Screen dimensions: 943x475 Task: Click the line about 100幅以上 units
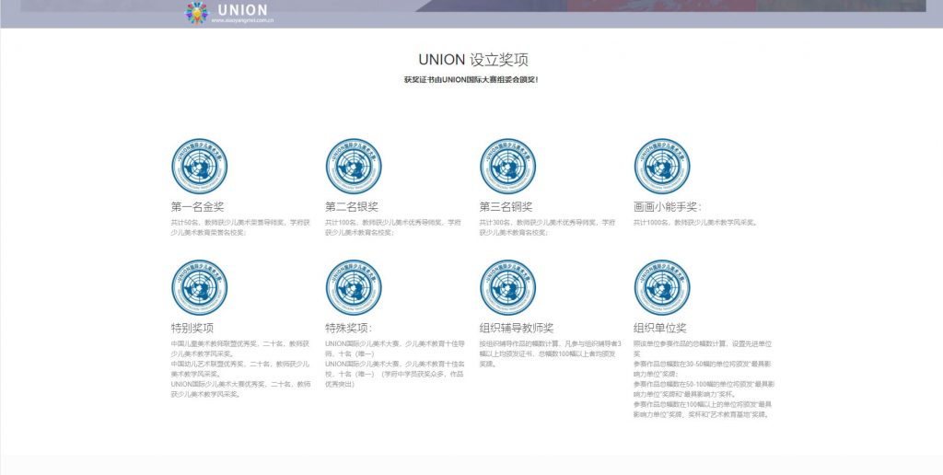(x=703, y=410)
